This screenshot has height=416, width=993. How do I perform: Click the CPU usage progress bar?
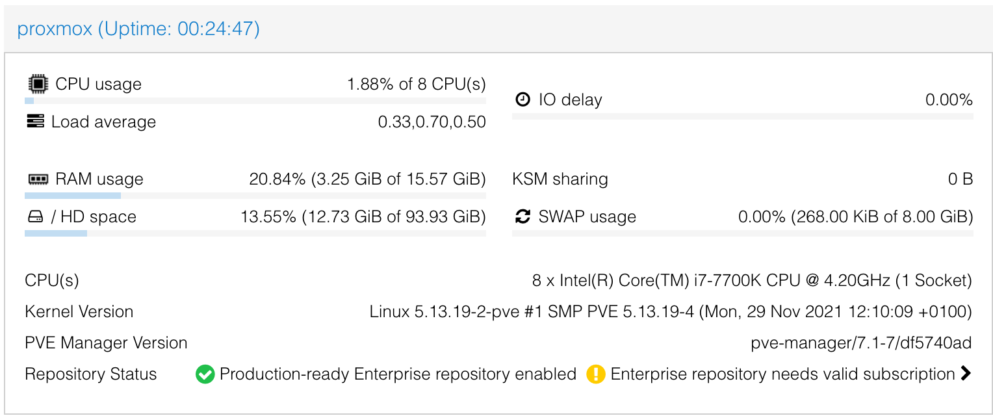click(x=255, y=101)
